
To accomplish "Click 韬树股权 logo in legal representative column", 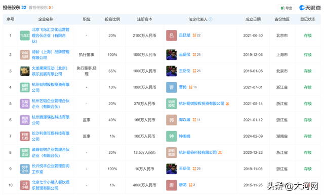I will click(172, 104).
